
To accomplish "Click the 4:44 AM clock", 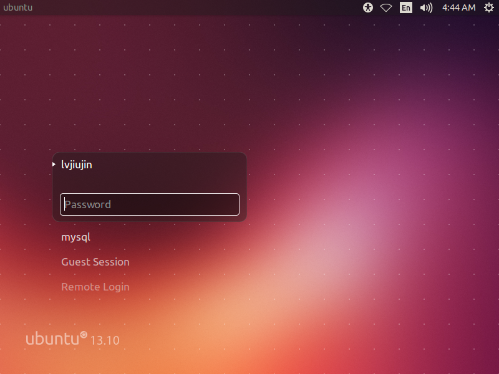I will [x=458, y=7].
